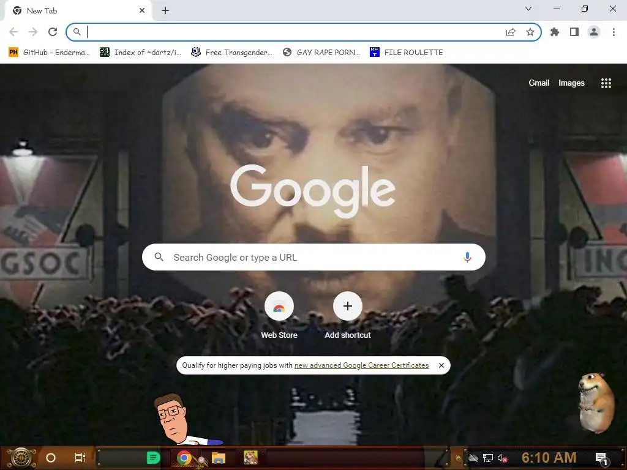Open the GitHub - Enderma... bookmark
627x470 pixels.
point(49,53)
